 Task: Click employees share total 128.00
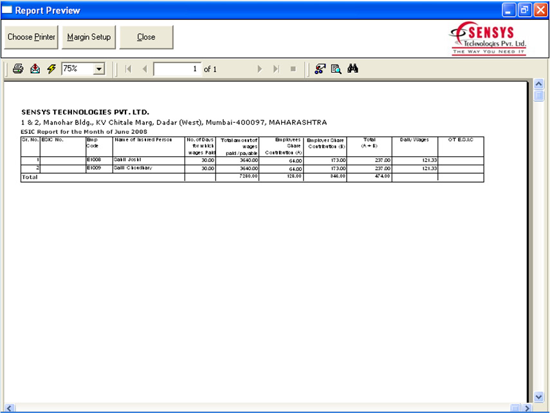click(294, 176)
